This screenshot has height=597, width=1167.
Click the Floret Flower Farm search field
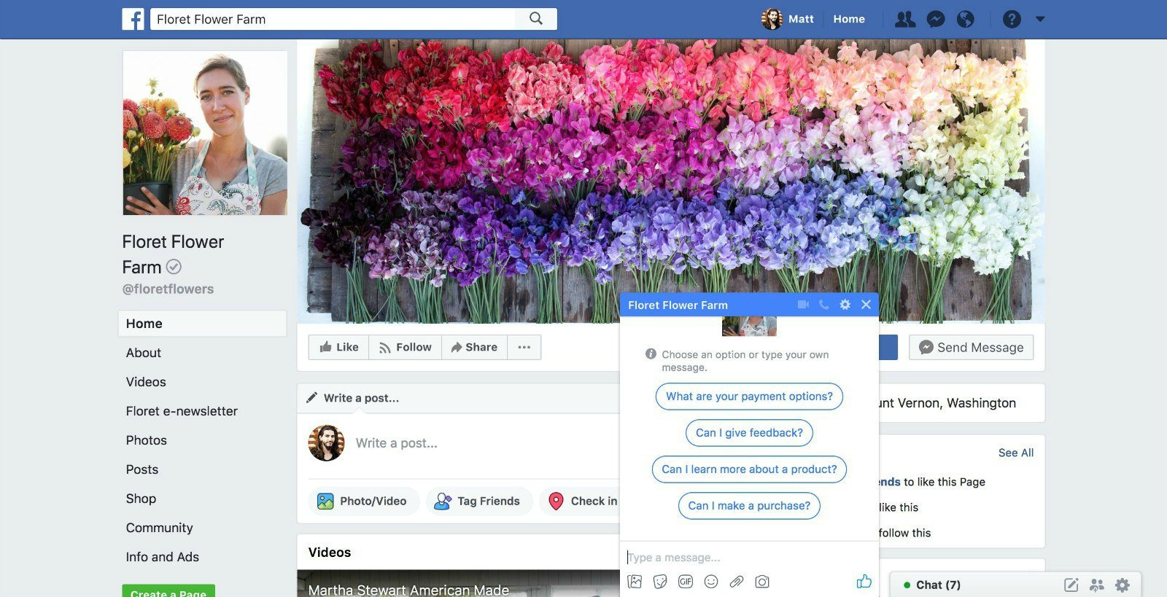(x=333, y=19)
